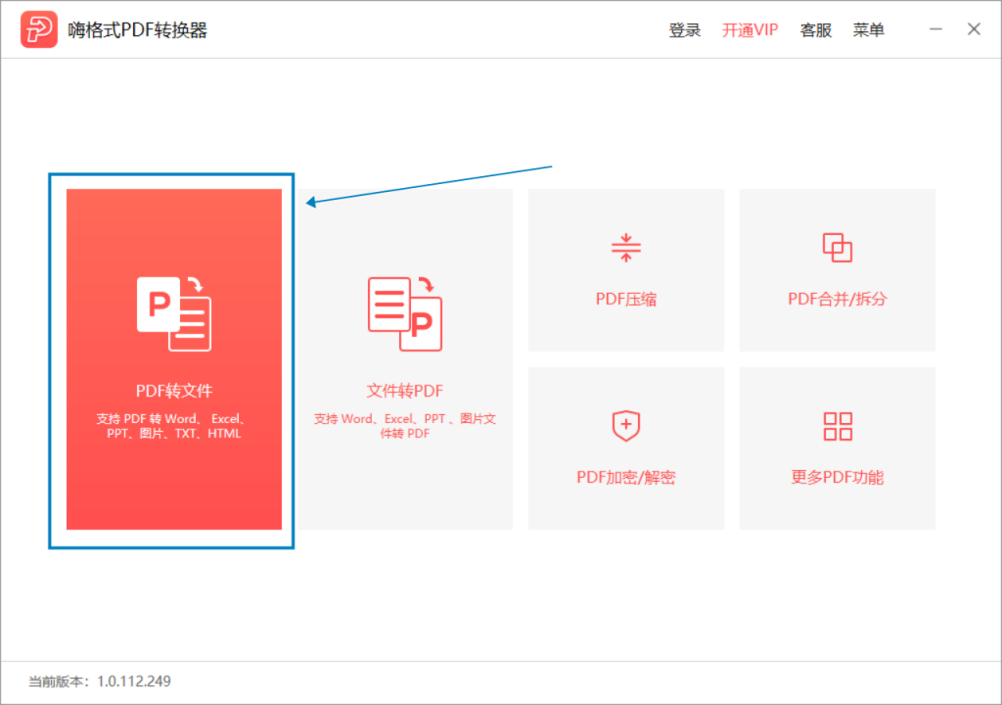Click the PDF加密/解密 shield icon

[626, 426]
